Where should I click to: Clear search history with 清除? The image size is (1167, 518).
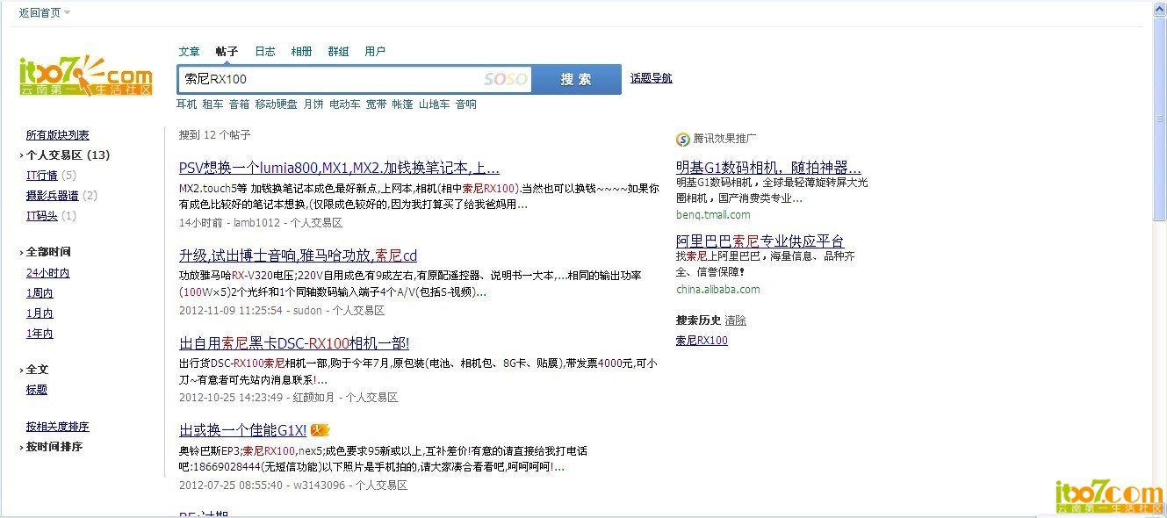point(736,320)
